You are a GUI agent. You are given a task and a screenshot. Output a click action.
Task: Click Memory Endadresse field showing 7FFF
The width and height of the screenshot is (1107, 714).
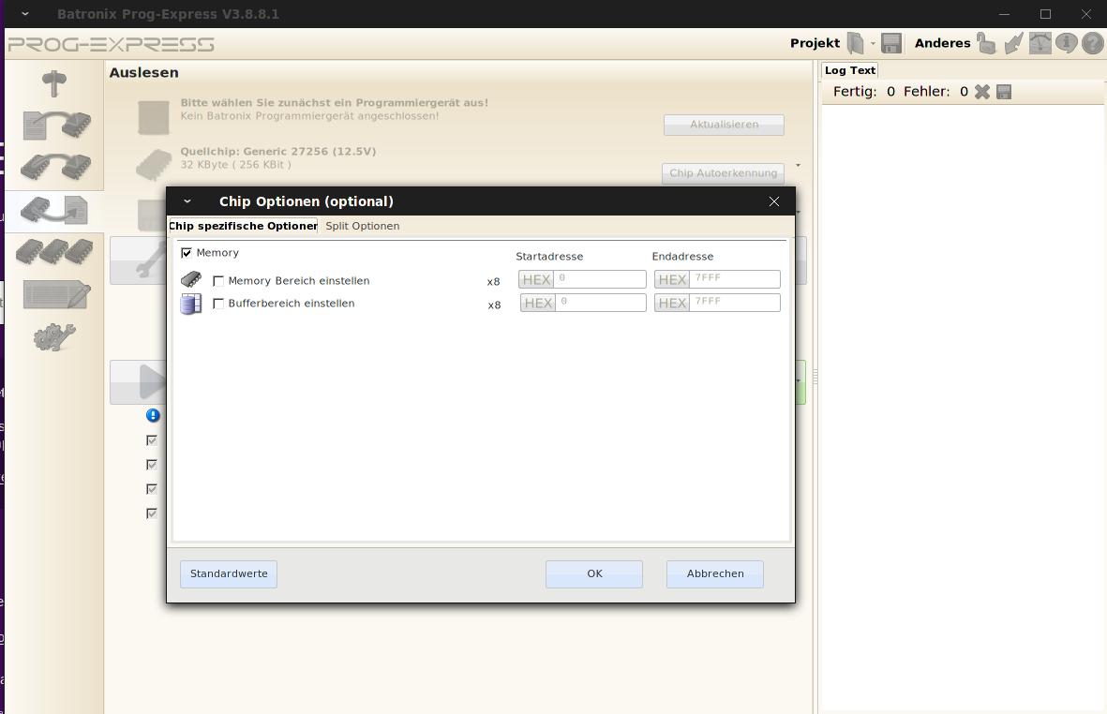click(734, 279)
